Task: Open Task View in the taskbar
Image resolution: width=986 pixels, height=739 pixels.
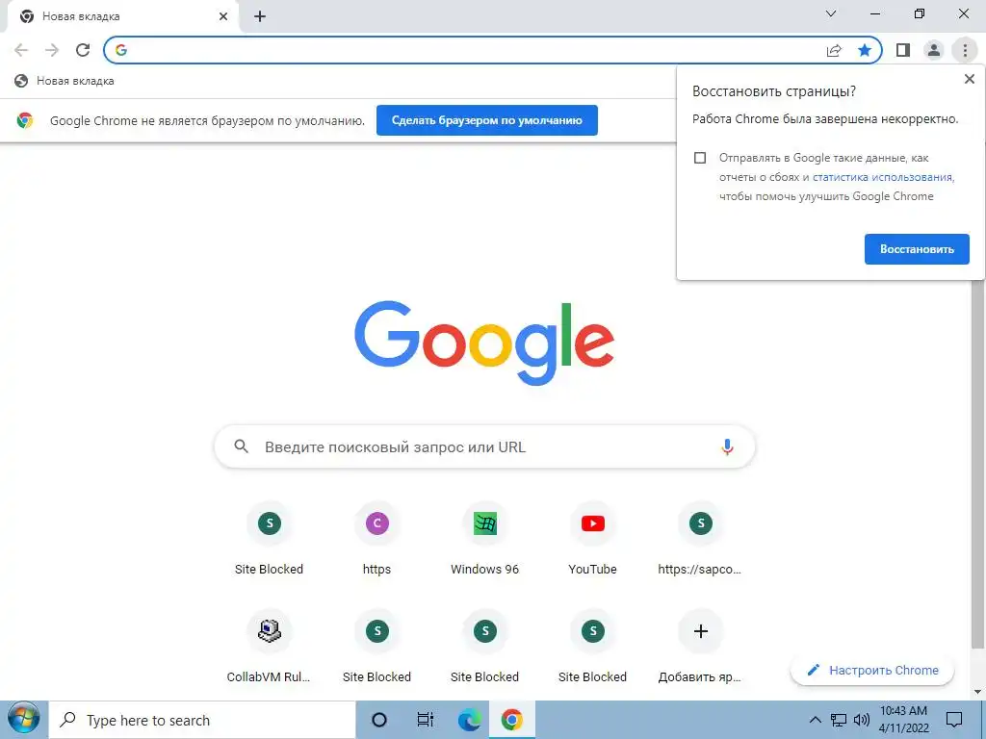Action: tap(425, 720)
